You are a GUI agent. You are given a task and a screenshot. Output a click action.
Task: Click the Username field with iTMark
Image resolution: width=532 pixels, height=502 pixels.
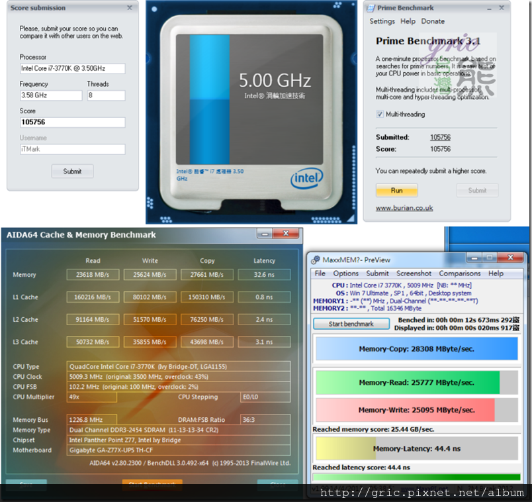[72, 150]
